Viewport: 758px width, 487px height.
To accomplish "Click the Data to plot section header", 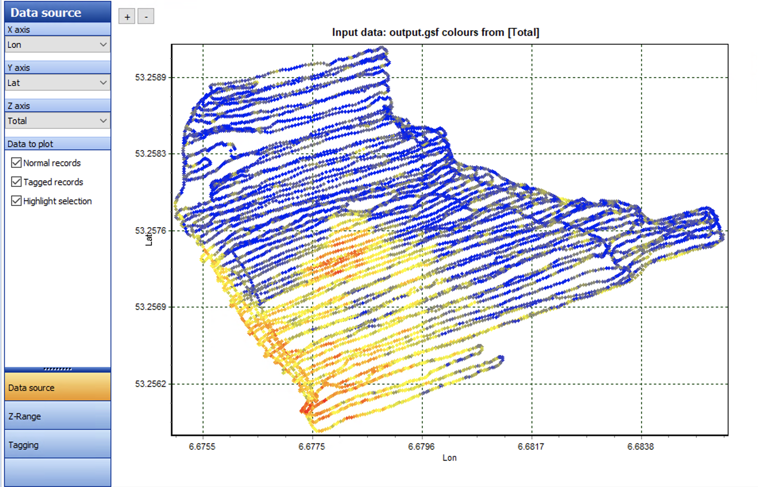I will [x=58, y=144].
